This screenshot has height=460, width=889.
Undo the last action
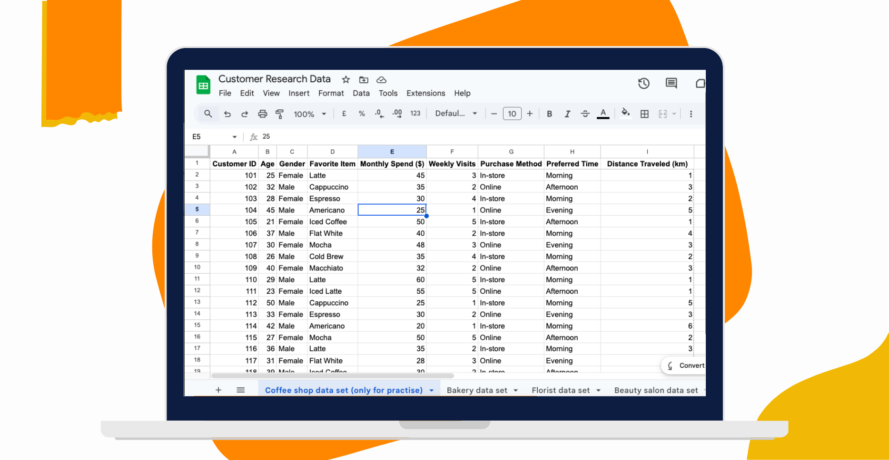[x=227, y=114]
